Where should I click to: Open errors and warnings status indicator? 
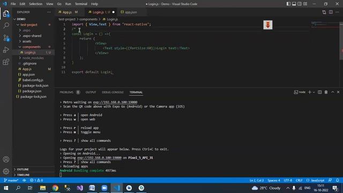coord(36,180)
